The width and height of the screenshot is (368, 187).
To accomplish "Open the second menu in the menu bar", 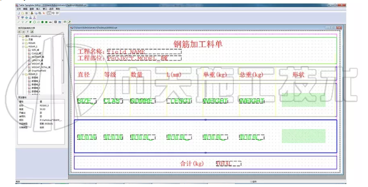I will pos(25,9).
